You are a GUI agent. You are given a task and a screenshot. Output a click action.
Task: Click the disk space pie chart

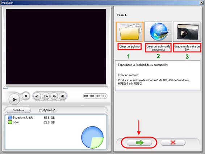pos(92,137)
